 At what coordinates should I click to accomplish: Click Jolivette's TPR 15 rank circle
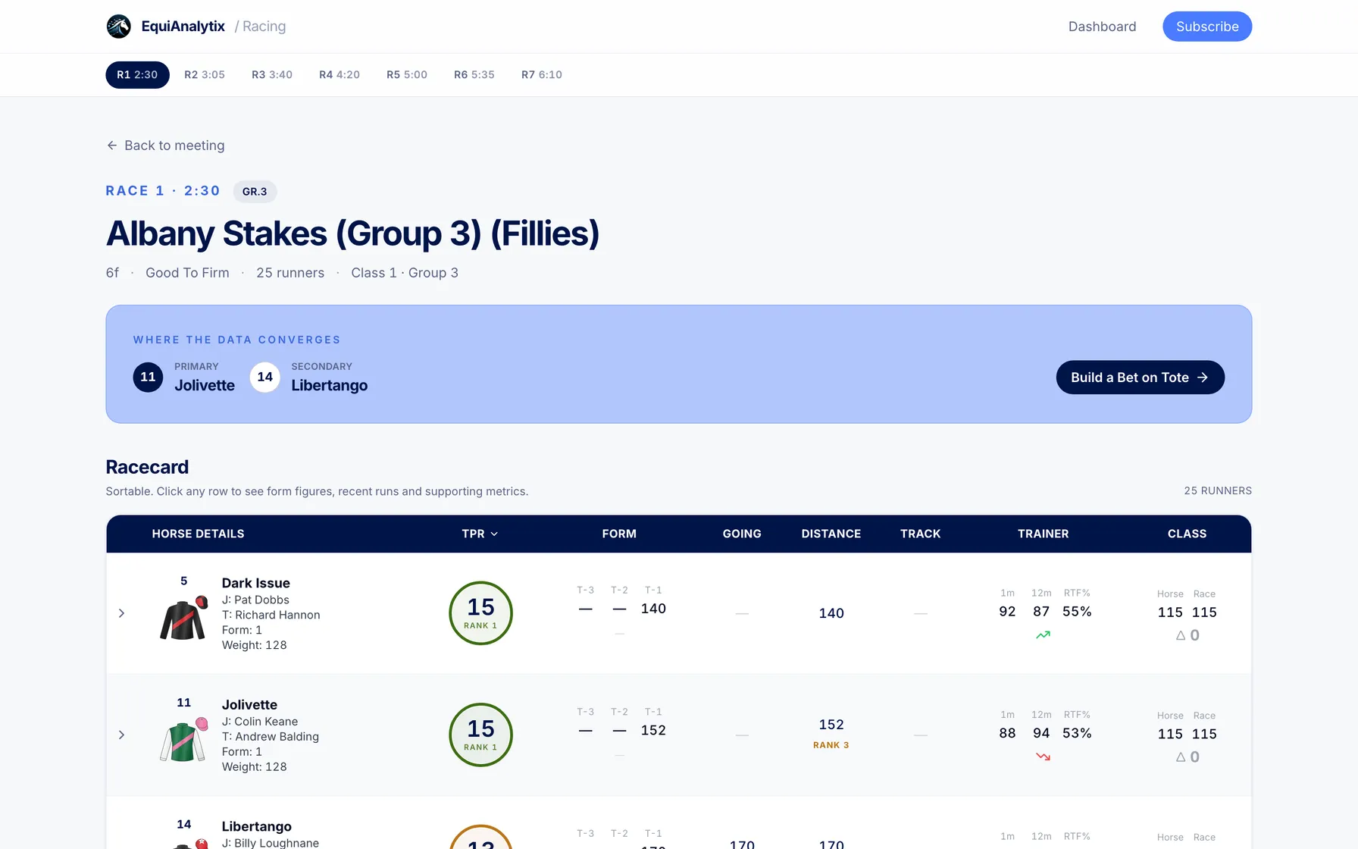point(480,735)
